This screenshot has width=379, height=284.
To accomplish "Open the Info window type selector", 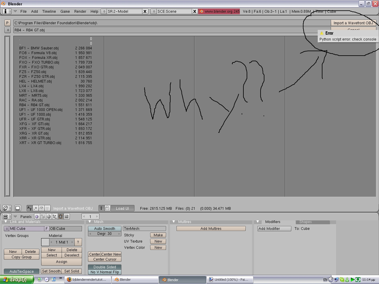I will pyautogui.click(x=7, y=11).
